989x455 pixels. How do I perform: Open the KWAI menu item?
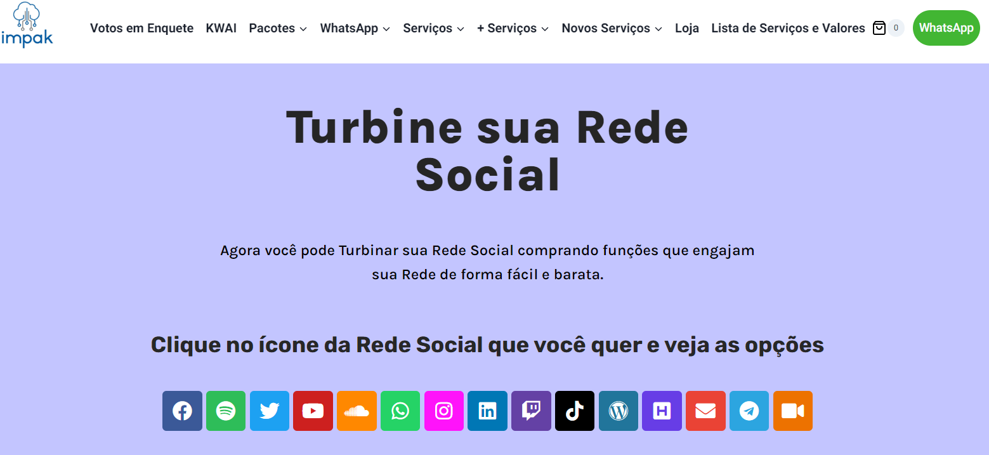click(221, 28)
